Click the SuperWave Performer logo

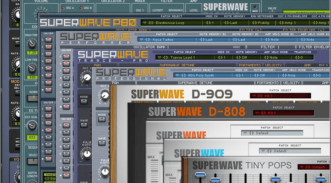pyautogui.click(x=89, y=38)
